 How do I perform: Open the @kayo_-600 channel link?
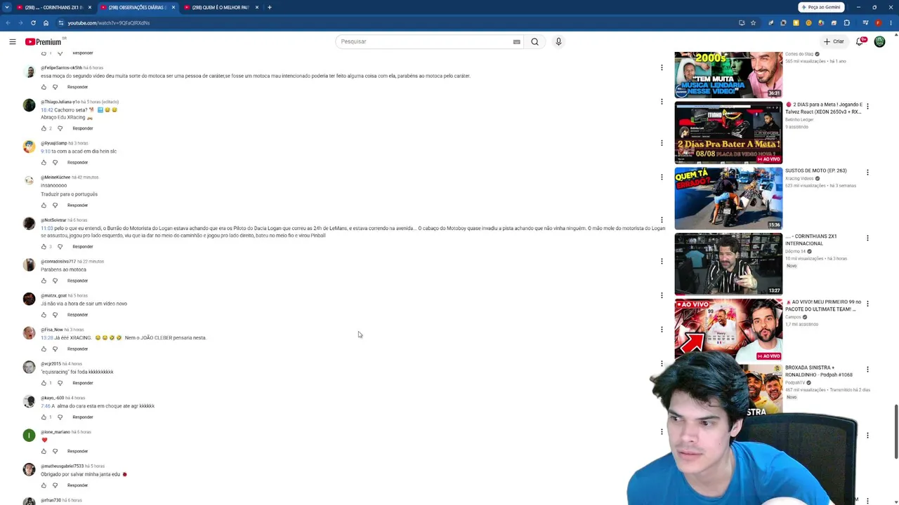[52, 398]
